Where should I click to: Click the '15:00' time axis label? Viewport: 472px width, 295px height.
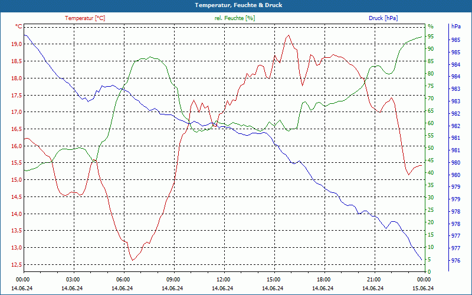click(274, 279)
